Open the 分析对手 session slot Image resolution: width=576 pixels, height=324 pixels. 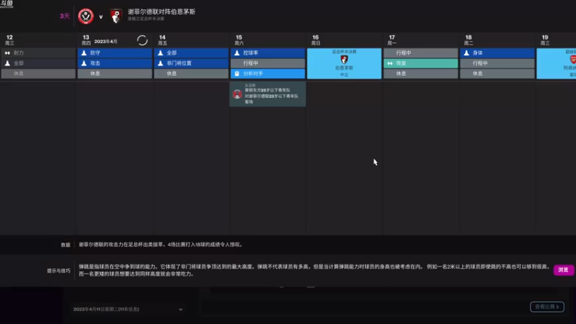point(268,73)
